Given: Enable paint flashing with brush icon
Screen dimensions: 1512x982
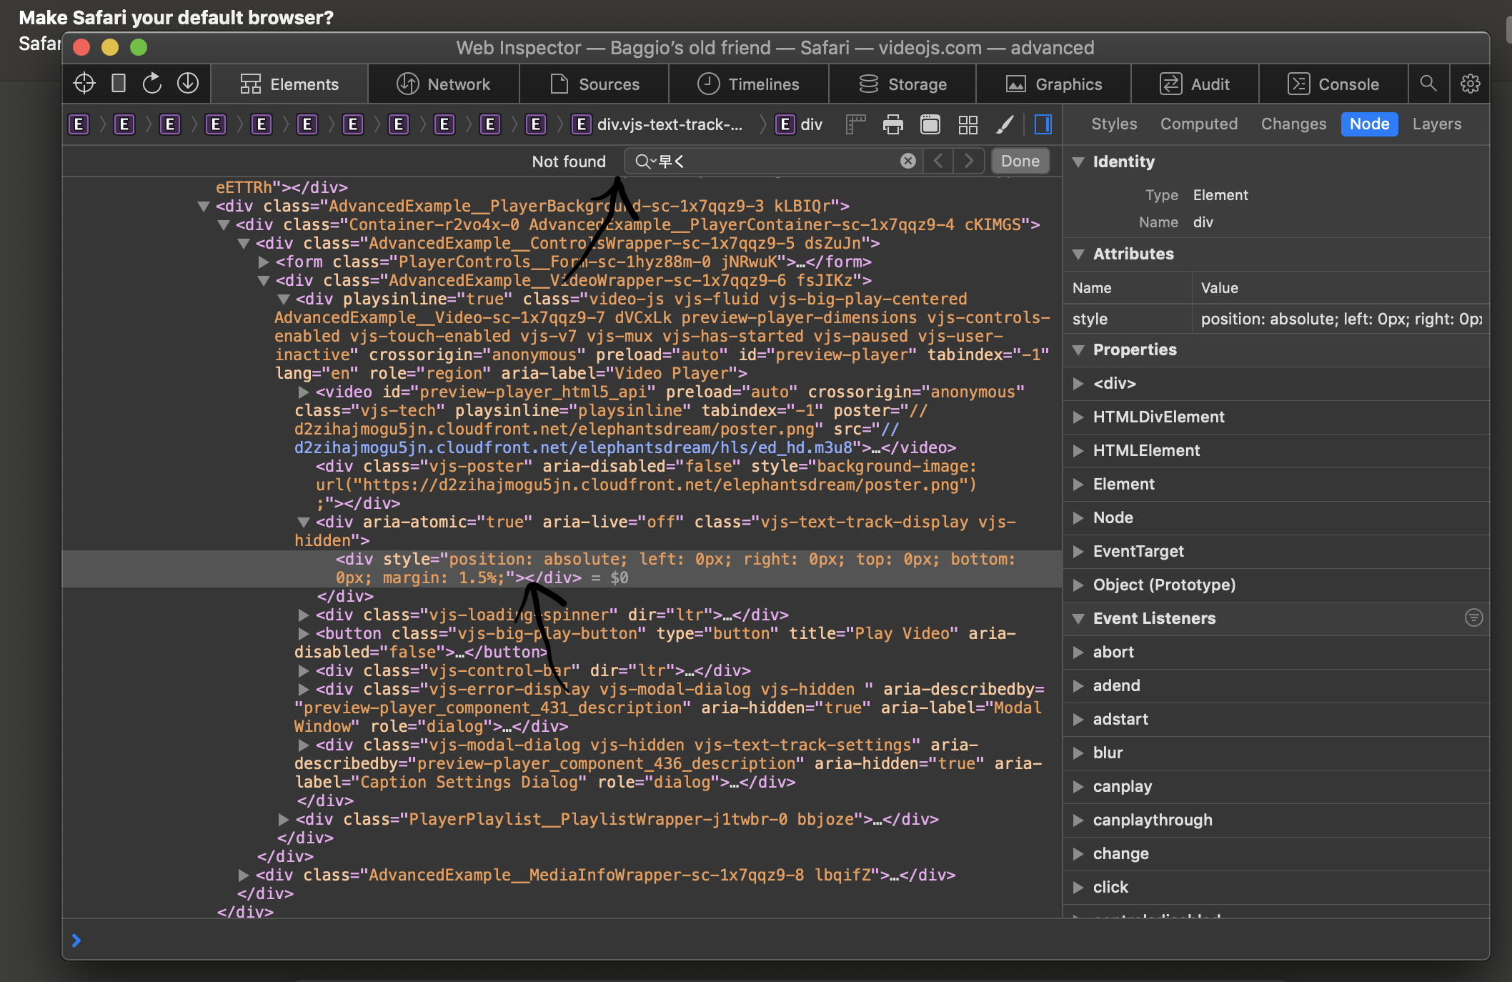Looking at the screenshot, I should 1005,125.
